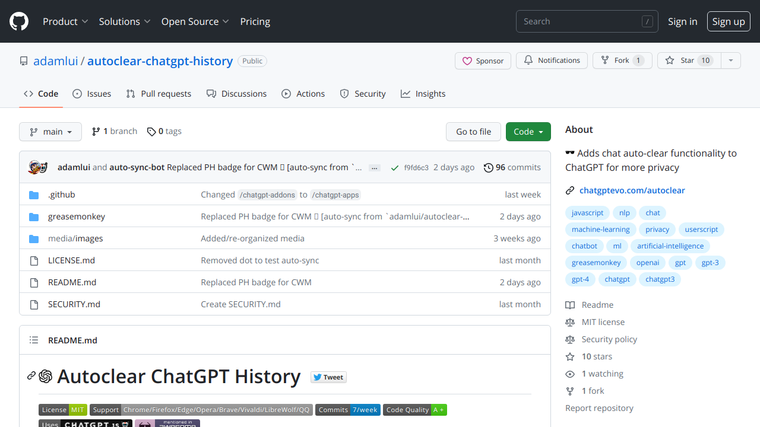Screen dimensions: 760x427
Task: View the 96 commits history
Action: tap(512, 167)
